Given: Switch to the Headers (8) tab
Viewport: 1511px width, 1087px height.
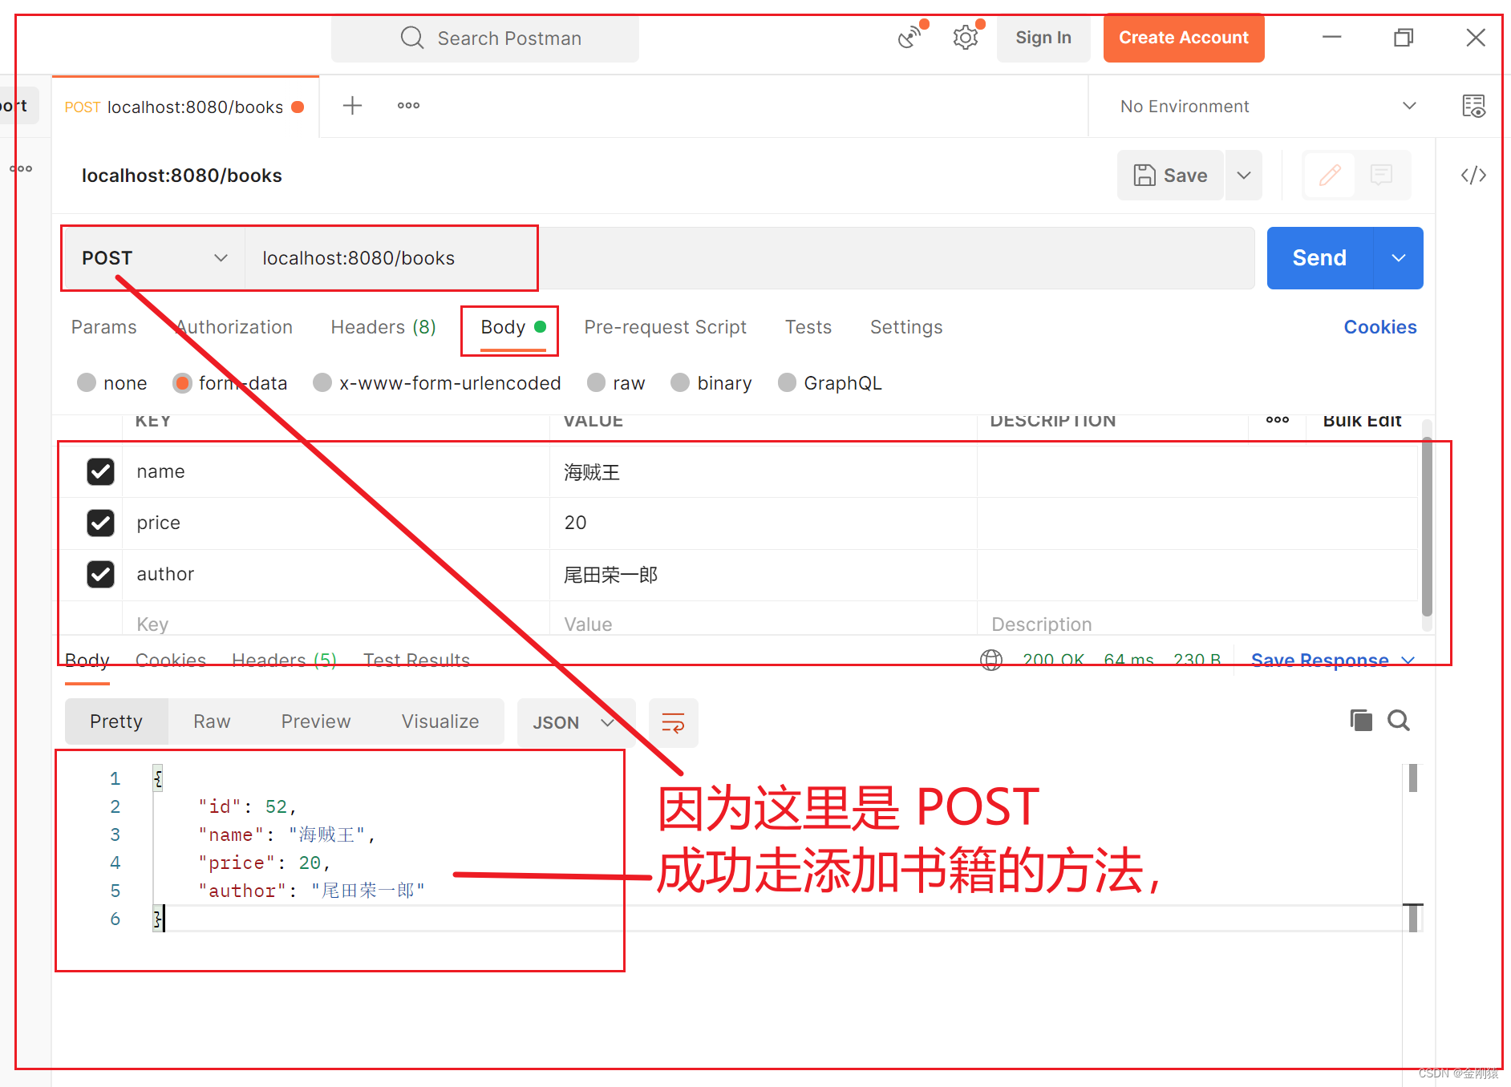Looking at the screenshot, I should (383, 327).
